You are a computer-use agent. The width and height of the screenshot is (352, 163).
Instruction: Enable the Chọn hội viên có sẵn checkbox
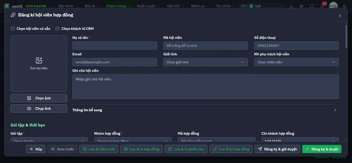[x=13, y=29]
